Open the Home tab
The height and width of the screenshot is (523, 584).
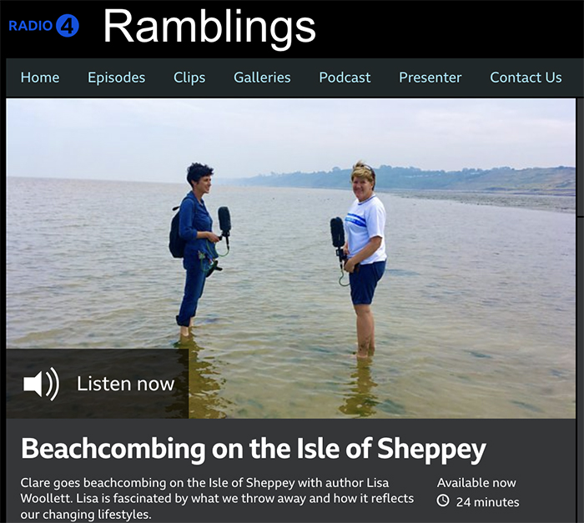pos(40,78)
